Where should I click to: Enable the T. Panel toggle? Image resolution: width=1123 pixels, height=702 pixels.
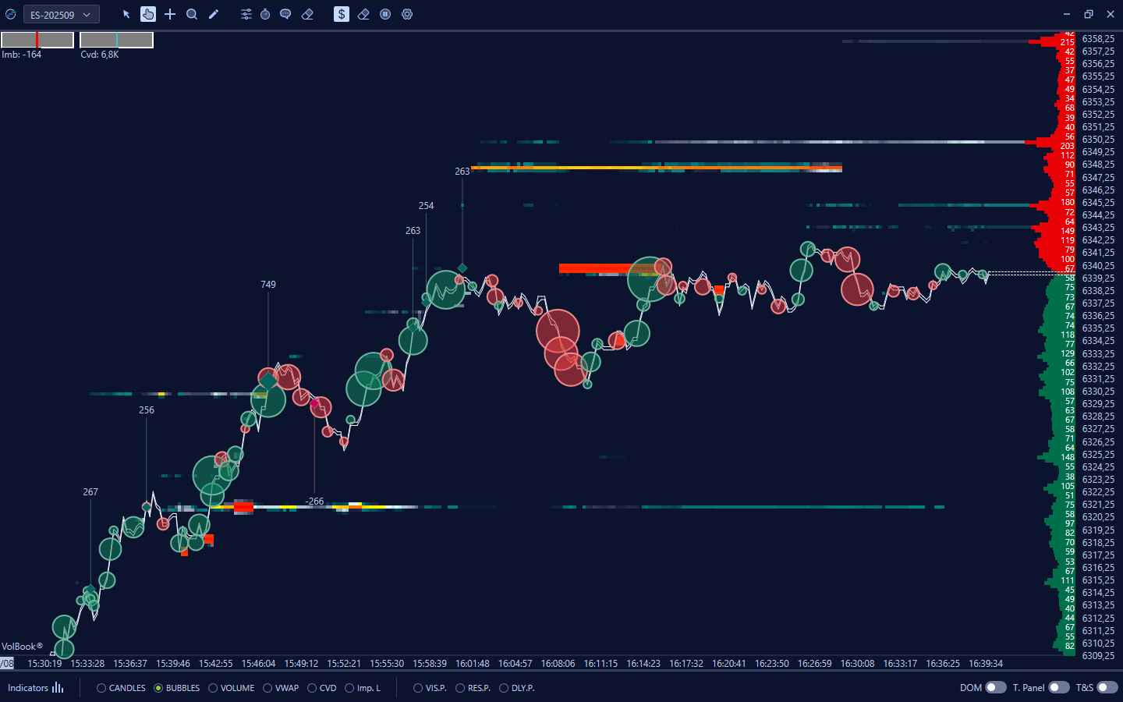pos(1058,687)
